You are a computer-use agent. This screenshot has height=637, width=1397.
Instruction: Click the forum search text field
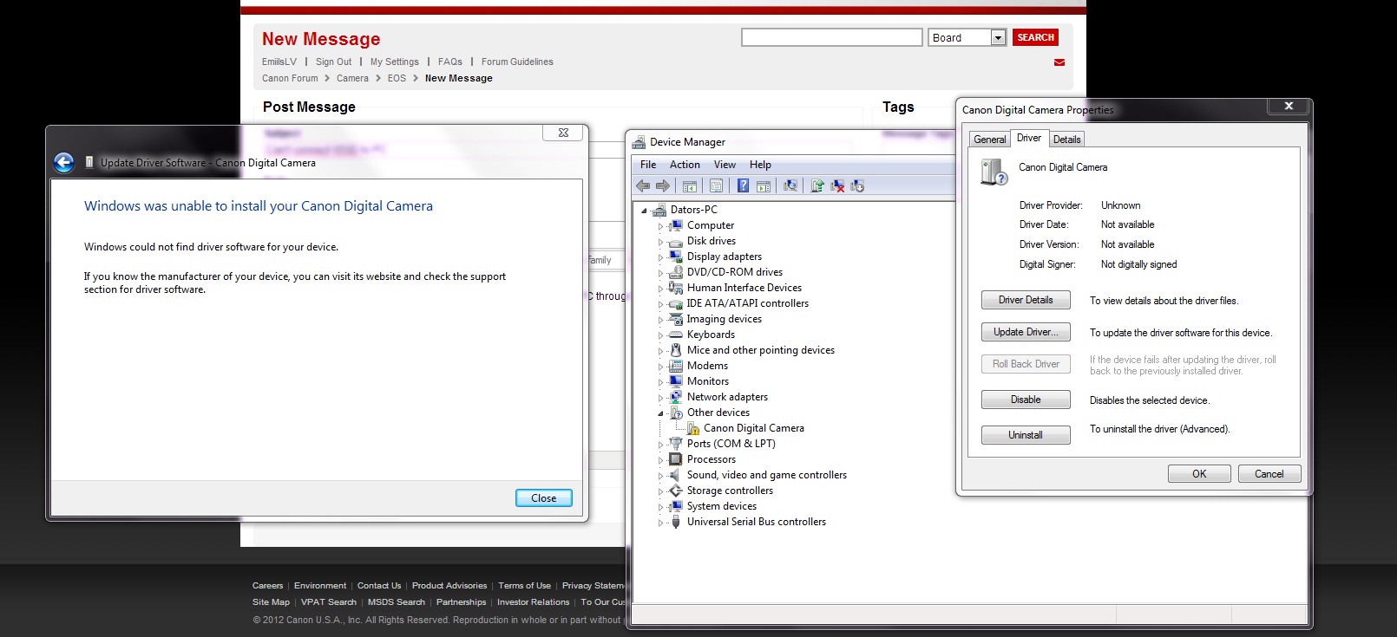[831, 37]
